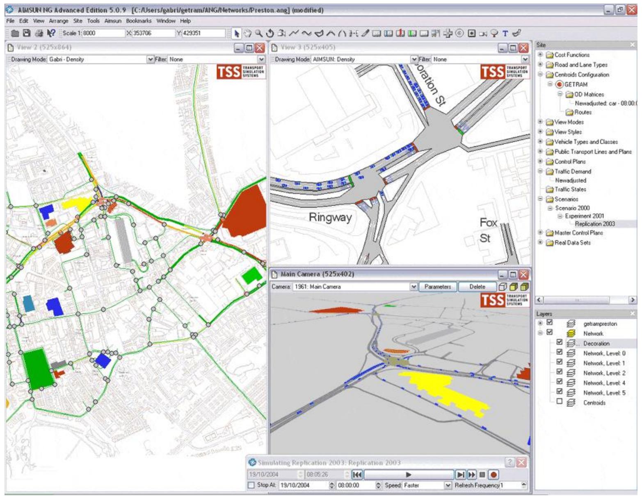642x496 pixels.
Task: Collapse the Scenarios tree node
Action: (x=540, y=199)
